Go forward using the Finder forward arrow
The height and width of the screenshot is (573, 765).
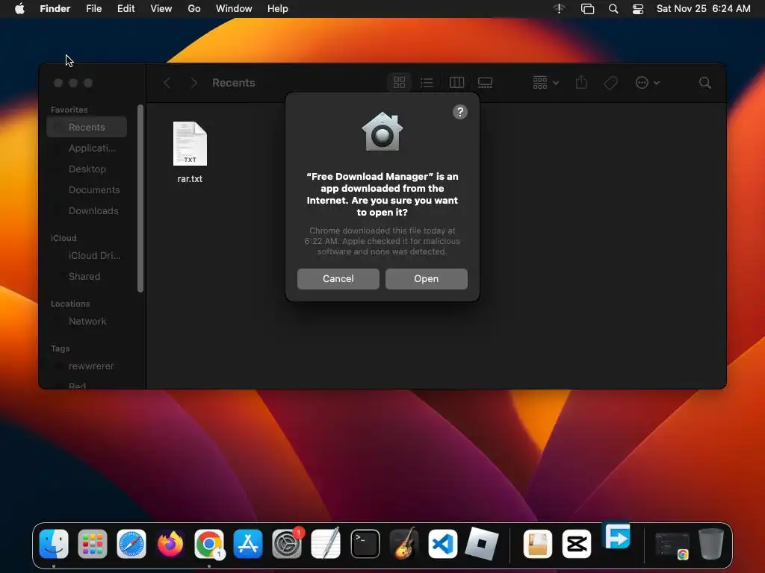(193, 83)
